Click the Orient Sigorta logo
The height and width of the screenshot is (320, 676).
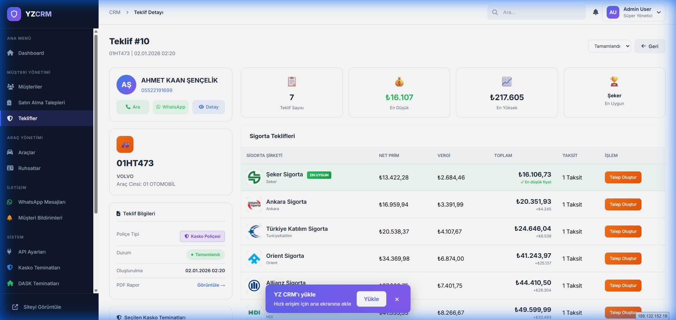point(254,259)
